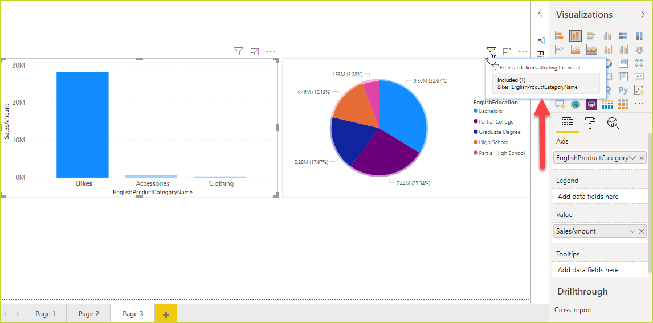This screenshot has height=323, width=653.
Task: Pick the multi-row card visual
Action: [623, 77]
